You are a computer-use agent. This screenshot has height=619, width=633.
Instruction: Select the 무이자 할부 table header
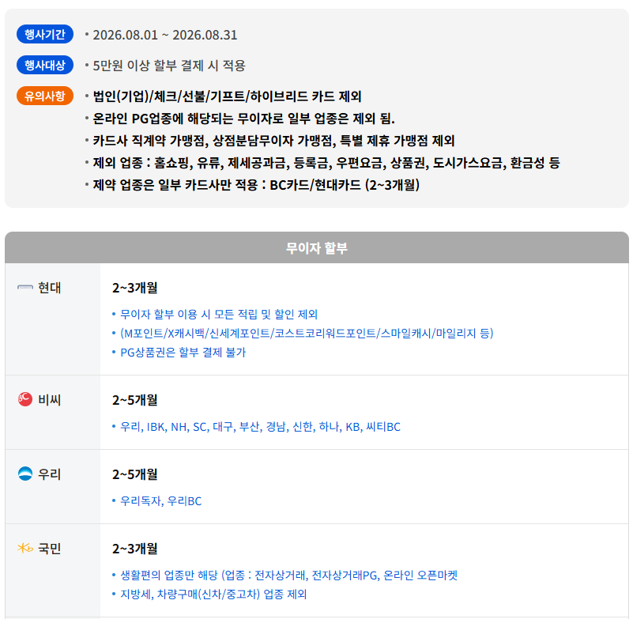pos(316,247)
